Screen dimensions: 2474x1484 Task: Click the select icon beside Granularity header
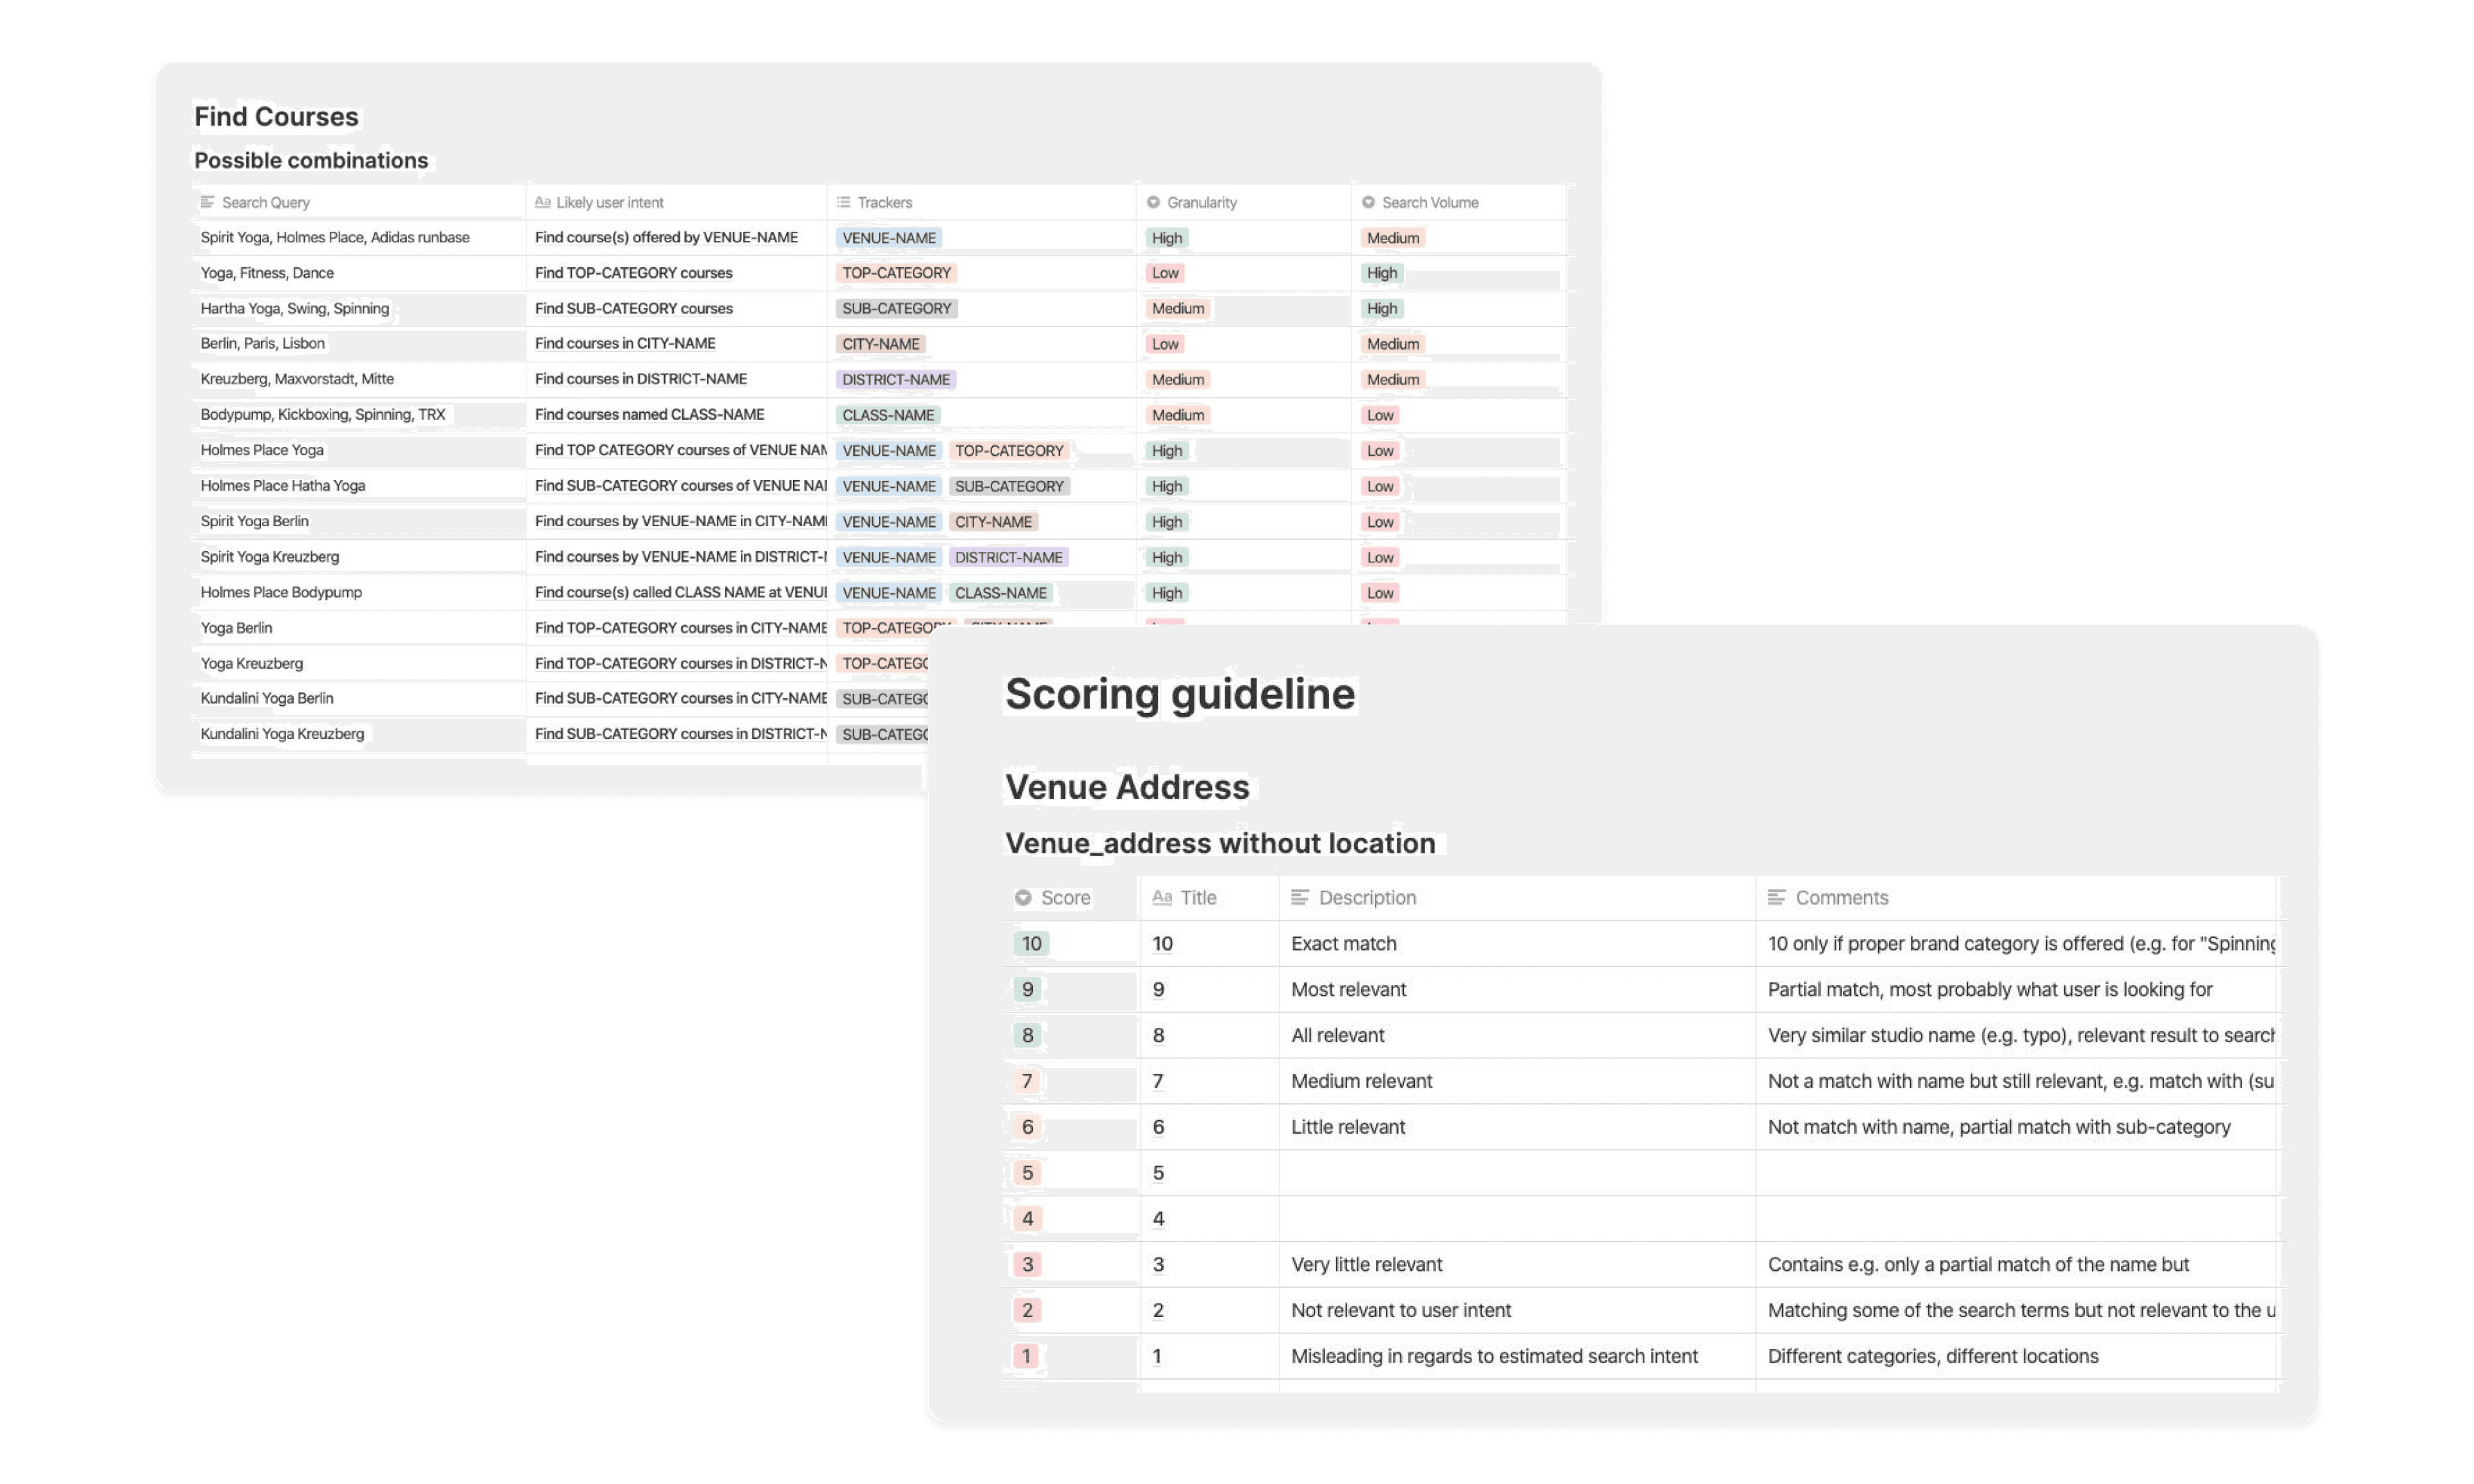point(1153,202)
